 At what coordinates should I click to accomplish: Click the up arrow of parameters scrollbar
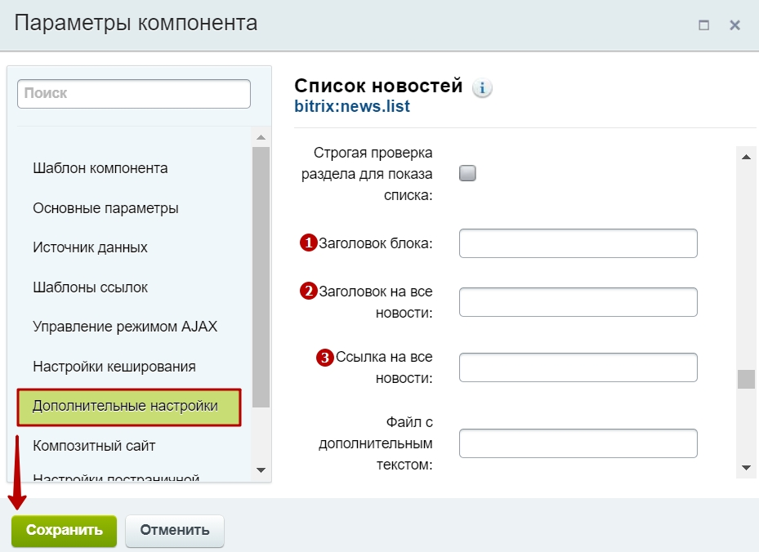745,157
